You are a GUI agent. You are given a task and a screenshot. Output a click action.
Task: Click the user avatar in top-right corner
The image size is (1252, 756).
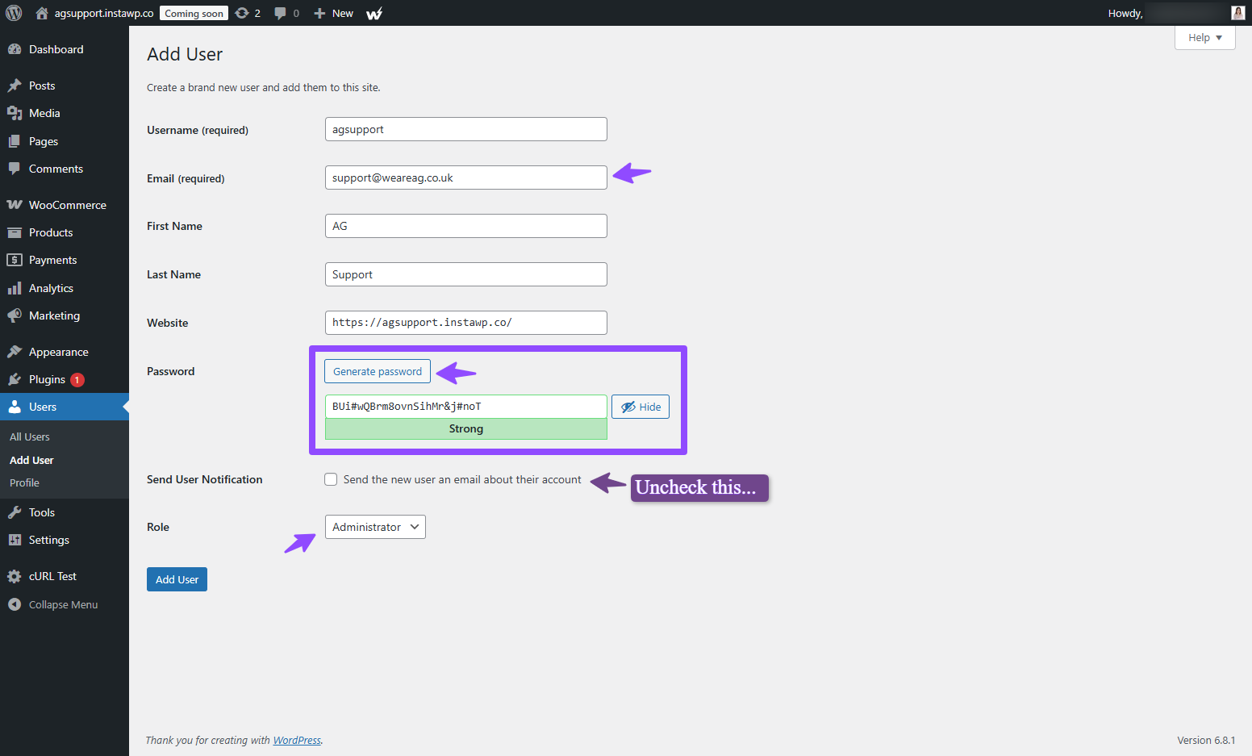click(1237, 13)
